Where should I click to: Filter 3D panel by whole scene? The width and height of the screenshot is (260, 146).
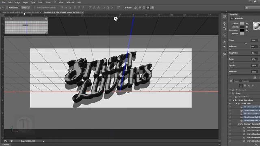(241, 86)
